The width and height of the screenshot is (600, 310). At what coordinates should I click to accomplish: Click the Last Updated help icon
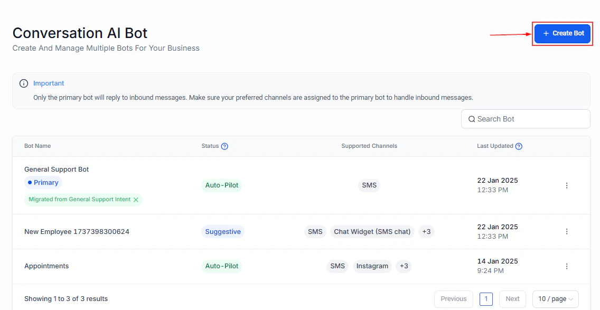pos(519,146)
